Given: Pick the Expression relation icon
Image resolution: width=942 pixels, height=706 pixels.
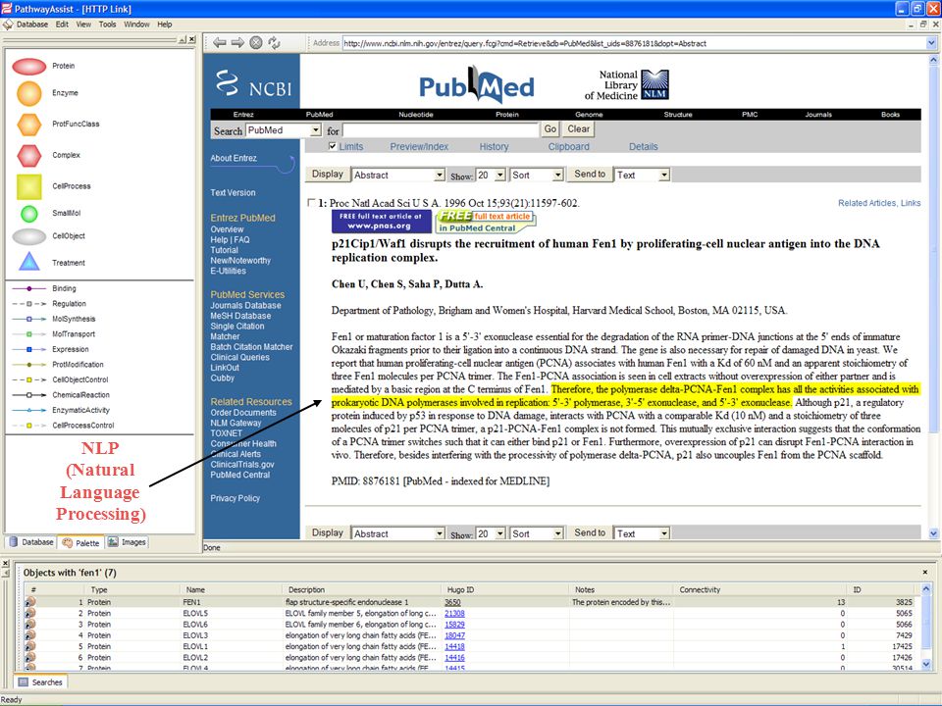Looking at the screenshot, I should pyautogui.click(x=28, y=349).
